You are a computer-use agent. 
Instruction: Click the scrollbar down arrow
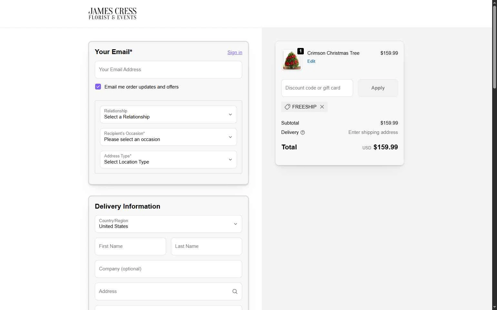[x=494, y=307]
